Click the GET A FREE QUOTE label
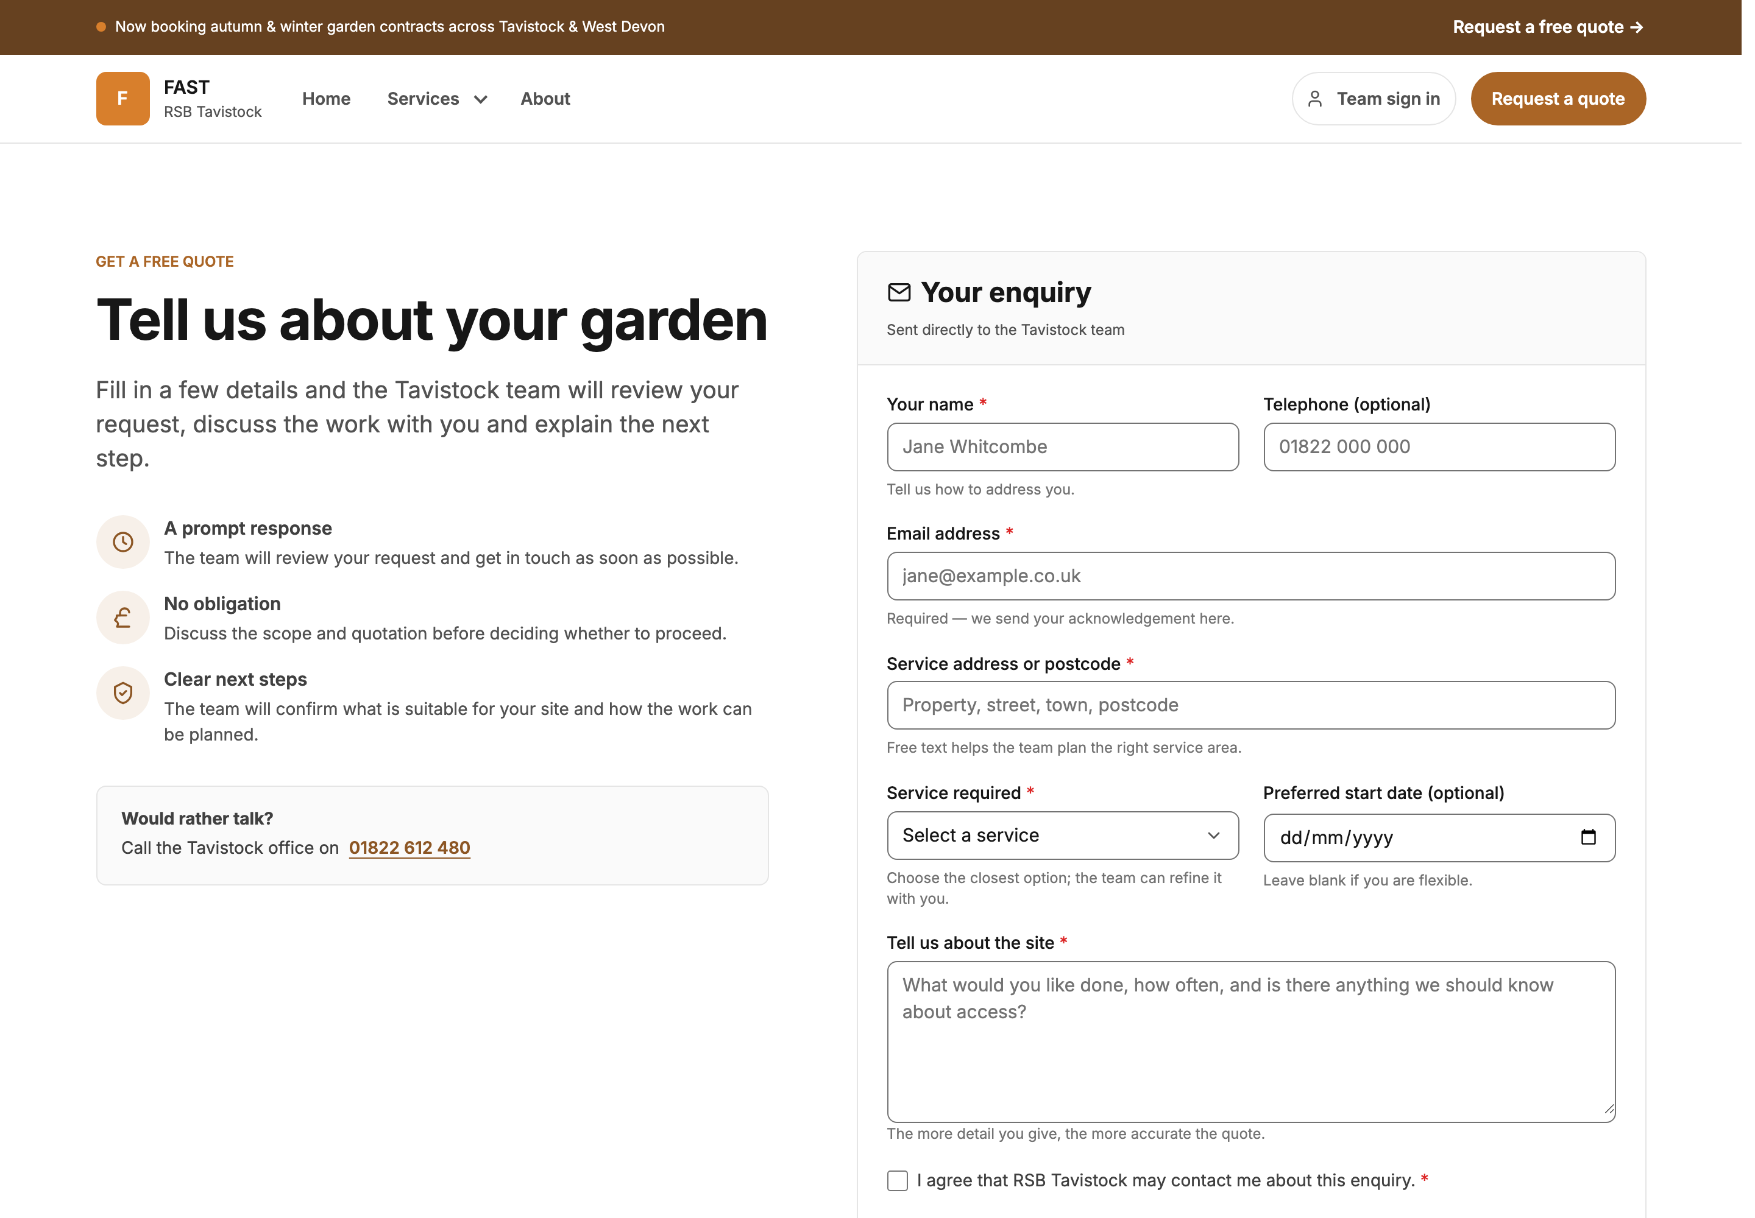 click(164, 262)
